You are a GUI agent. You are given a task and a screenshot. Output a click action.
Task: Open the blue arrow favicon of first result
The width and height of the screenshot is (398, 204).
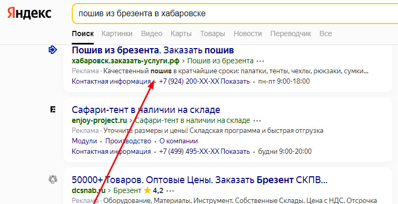52,50
